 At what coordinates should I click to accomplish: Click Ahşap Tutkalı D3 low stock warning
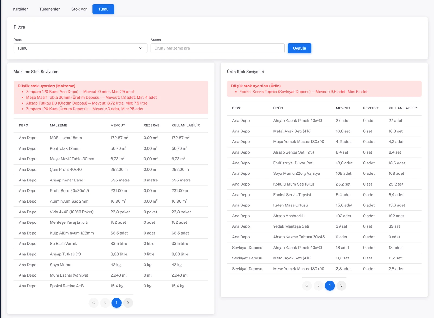(x=87, y=103)
